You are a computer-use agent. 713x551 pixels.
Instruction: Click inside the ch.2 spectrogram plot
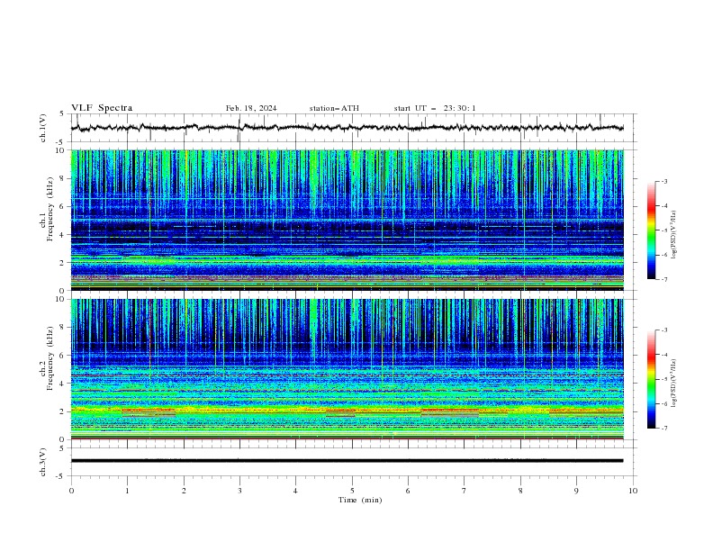[x=347, y=369]
